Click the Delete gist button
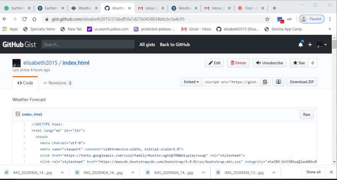This screenshot has width=337, height=180. tap(238, 63)
